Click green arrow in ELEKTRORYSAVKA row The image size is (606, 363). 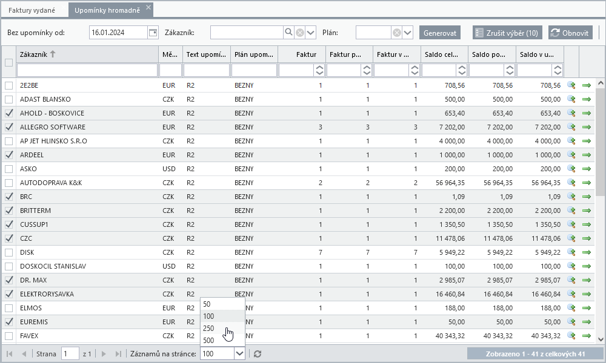(x=587, y=294)
